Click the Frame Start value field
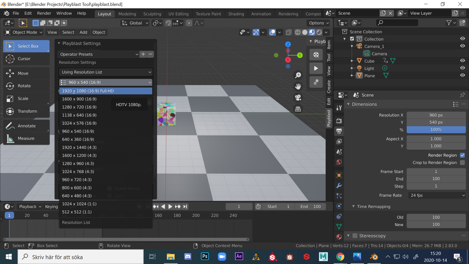Viewport: 469px width, 264px height. (436, 172)
